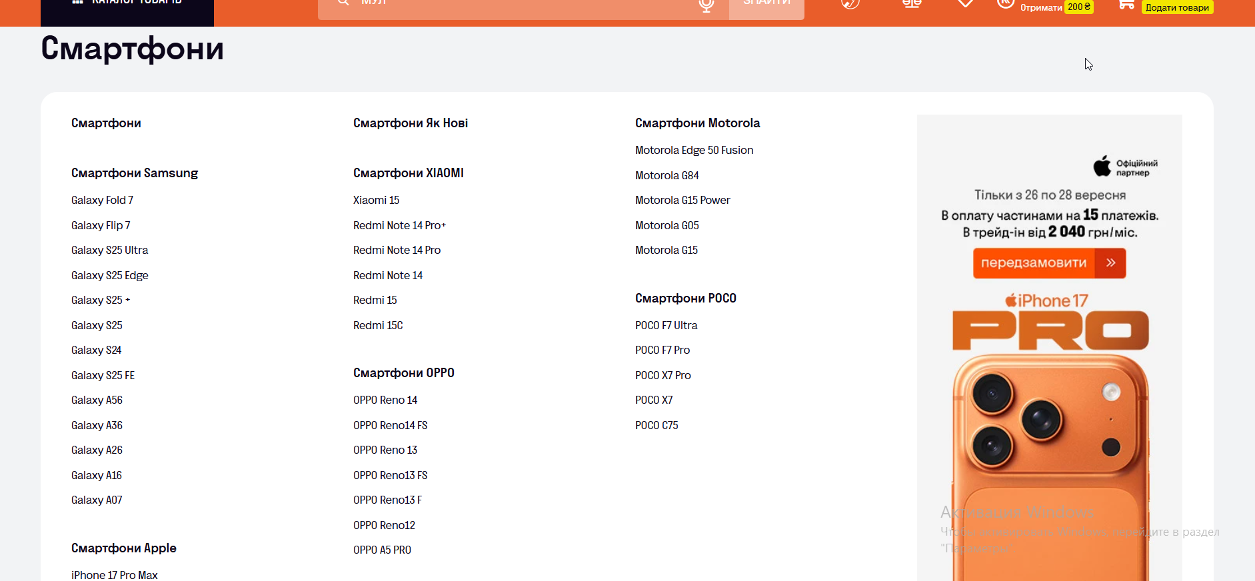
Task: Choose 'Motorola Edge 50 Fusion' link
Action: [694, 151]
